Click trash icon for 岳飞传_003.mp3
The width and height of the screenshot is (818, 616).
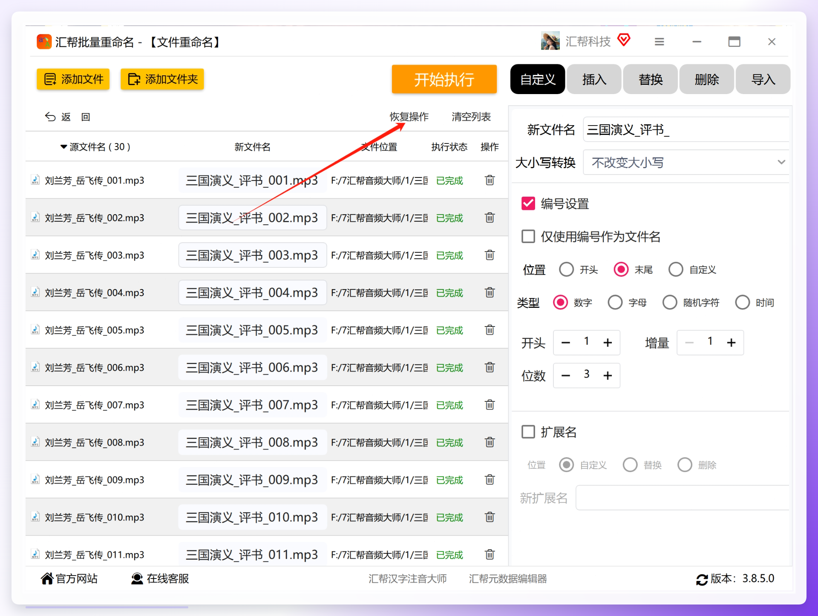(490, 255)
